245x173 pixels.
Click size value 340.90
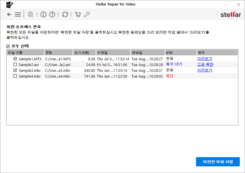[90, 70]
